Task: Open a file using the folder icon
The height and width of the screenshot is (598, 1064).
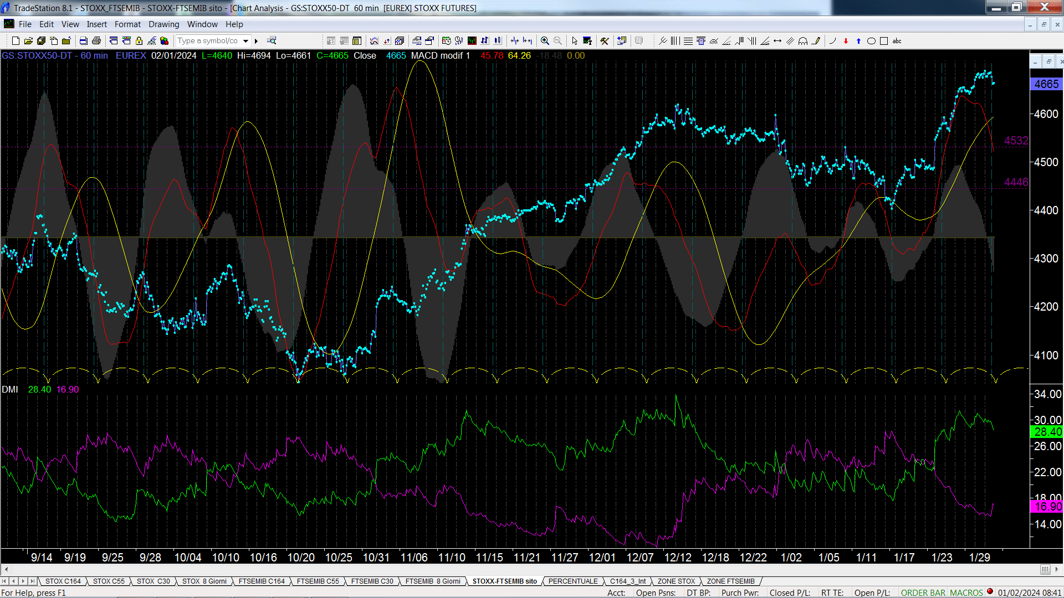Action: point(28,41)
